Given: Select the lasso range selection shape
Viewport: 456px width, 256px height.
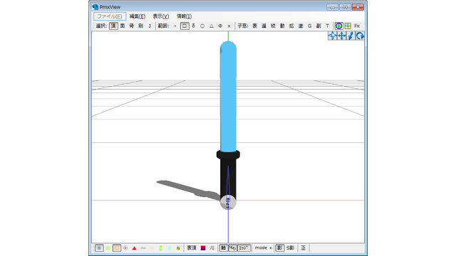Looking at the screenshot, I should 193,26.
